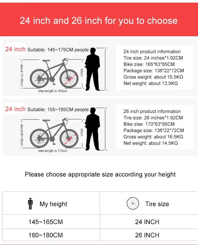Click the top bicycle illustration
Screen dimensions: 198x245
pyautogui.click(x=54, y=73)
